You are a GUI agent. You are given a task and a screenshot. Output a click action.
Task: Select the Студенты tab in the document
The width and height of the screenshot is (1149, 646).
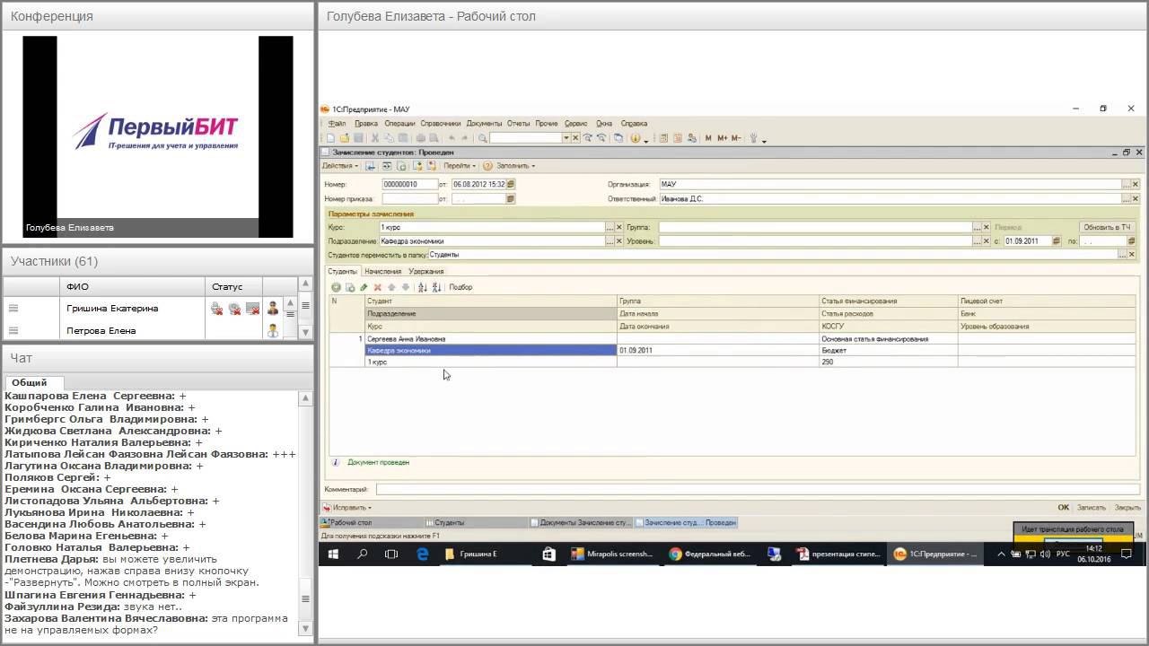tap(342, 271)
